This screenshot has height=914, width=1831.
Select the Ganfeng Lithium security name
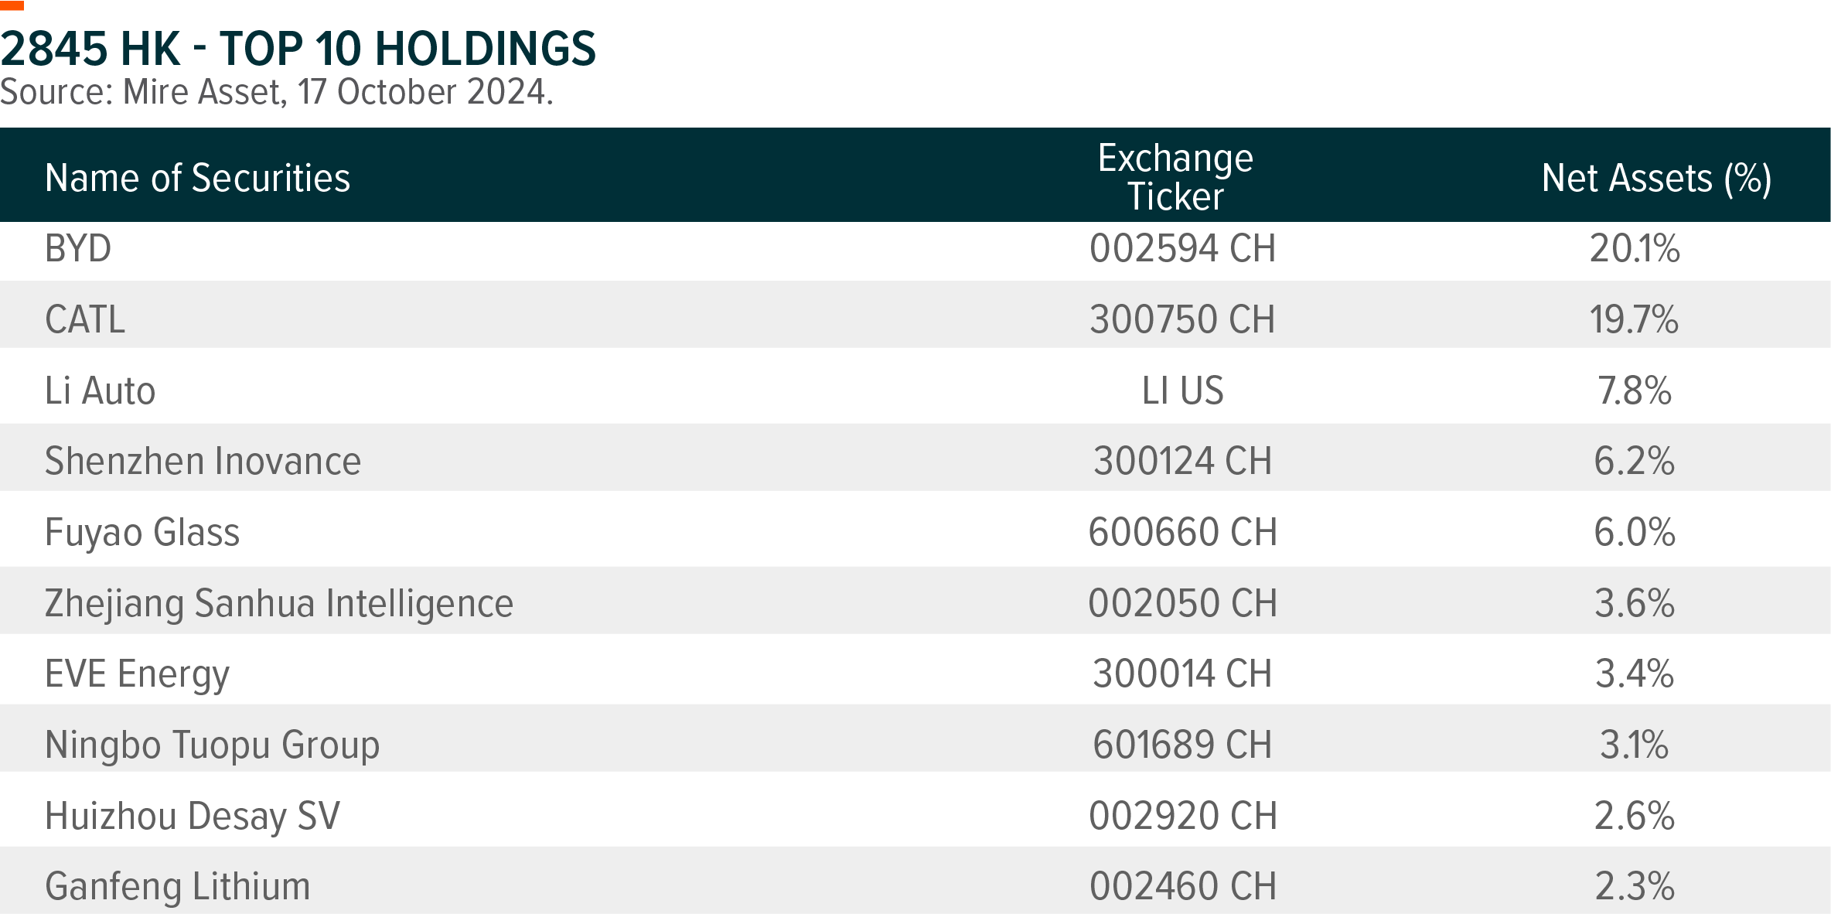pos(178,887)
